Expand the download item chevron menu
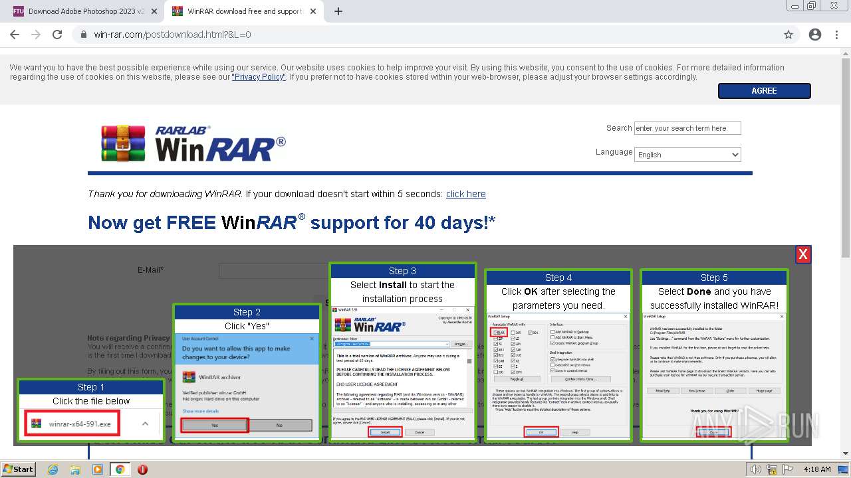The image size is (851, 478). point(145,424)
